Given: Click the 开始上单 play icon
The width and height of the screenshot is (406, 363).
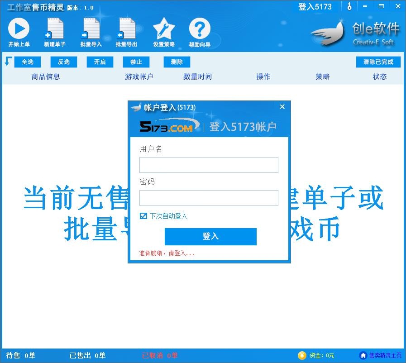Looking at the screenshot, I should pos(19,28).
